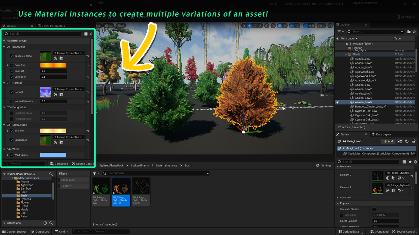
Task: Click material editor property matrix table icon
Action: pos(86,34)
